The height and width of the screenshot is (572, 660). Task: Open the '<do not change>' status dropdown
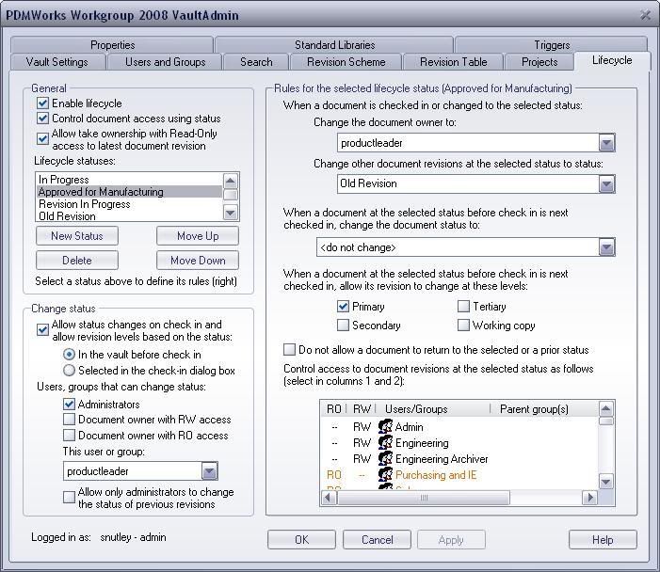[x=606, y=247]
